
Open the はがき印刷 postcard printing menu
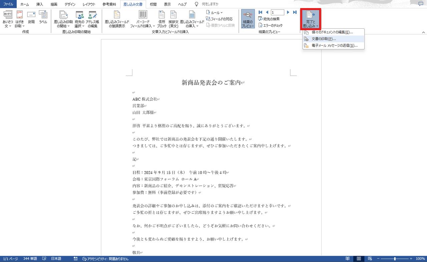[x=19, y=19]
